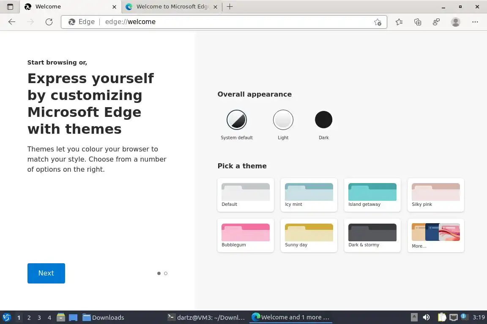Pick the Default theme
Viewport: 487px width, 324px height.
point(246,195)
